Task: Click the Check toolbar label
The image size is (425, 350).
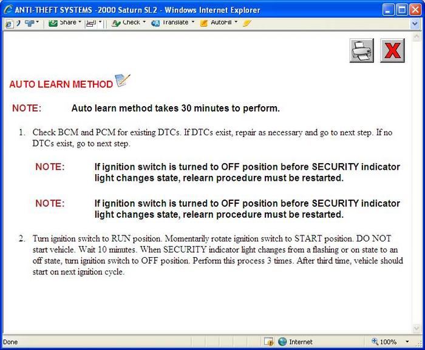Action: [x=131, y=22]
